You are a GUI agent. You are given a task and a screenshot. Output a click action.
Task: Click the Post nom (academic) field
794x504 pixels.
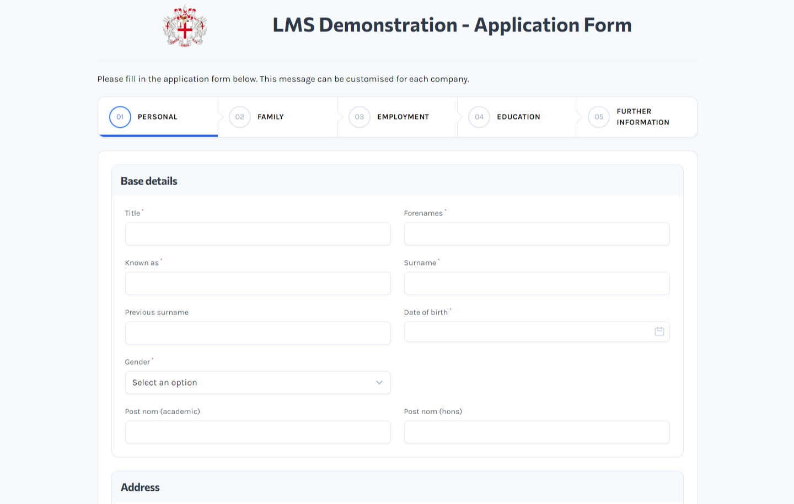tap(257, 432)
